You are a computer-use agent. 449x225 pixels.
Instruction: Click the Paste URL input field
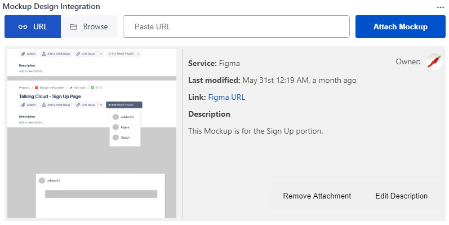[236, 27]
